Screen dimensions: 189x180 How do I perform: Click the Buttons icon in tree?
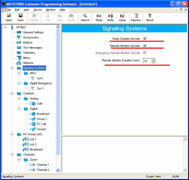point(19,43)
